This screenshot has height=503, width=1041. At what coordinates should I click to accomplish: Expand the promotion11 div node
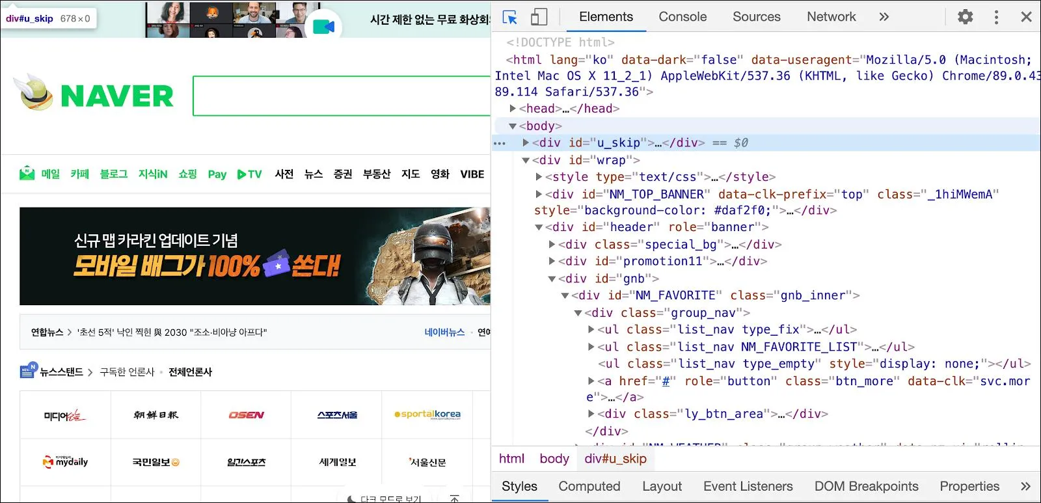(x=552, y=262)
